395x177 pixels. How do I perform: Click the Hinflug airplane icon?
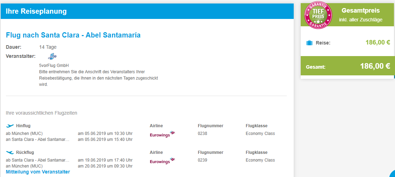click(10, 125)
